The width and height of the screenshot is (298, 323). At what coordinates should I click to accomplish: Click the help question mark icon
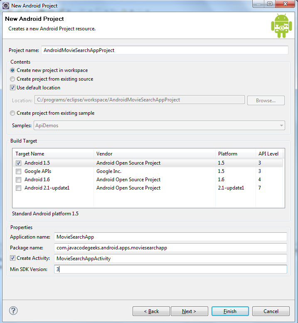tap(13, 311)
